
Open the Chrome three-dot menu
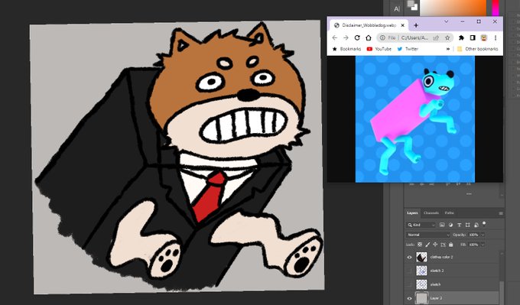coord(496,37)
